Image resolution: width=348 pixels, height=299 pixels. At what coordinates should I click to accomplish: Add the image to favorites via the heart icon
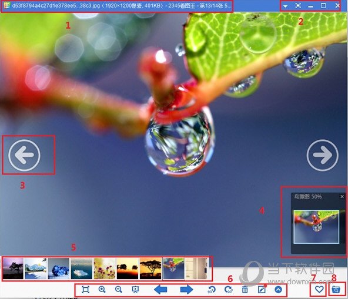(319, 290)
